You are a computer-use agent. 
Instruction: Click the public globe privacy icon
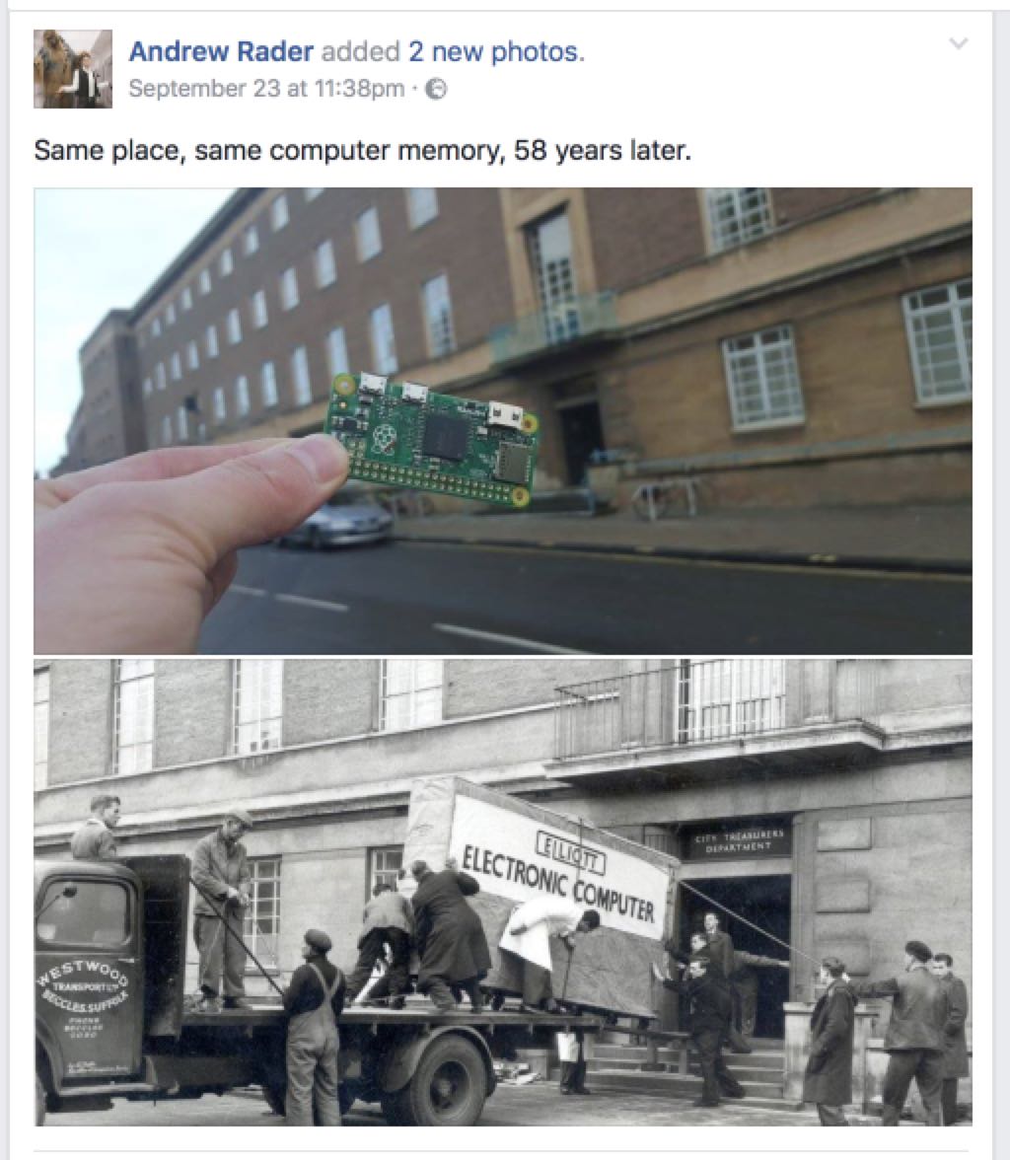[438, 90]
